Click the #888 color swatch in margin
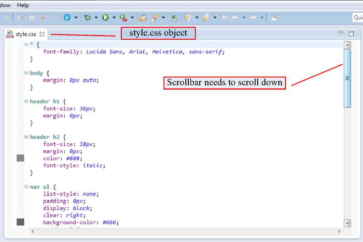The width and height of the screenshot is (363, 242). [x=20, y=158]
